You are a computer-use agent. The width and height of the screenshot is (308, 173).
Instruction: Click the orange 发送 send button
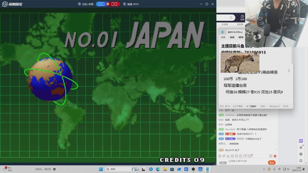[x=272, y=163]
